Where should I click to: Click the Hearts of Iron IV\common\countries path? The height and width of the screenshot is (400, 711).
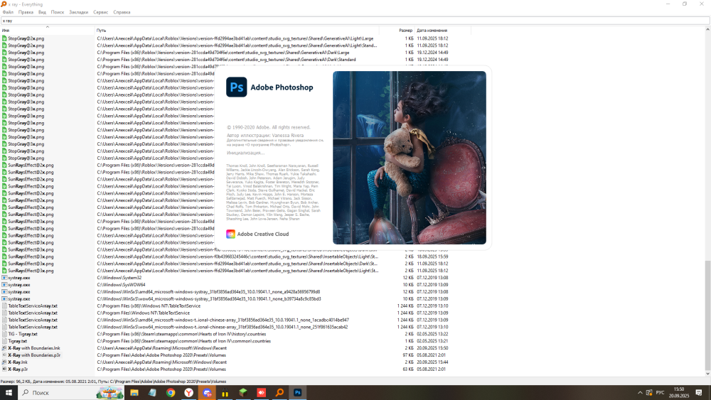click(183, 341)
